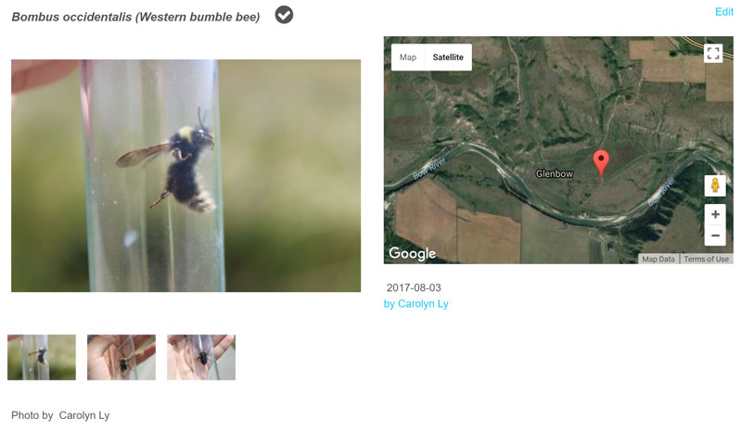
Task: Click the Map Data button
Action: [659, 260]
